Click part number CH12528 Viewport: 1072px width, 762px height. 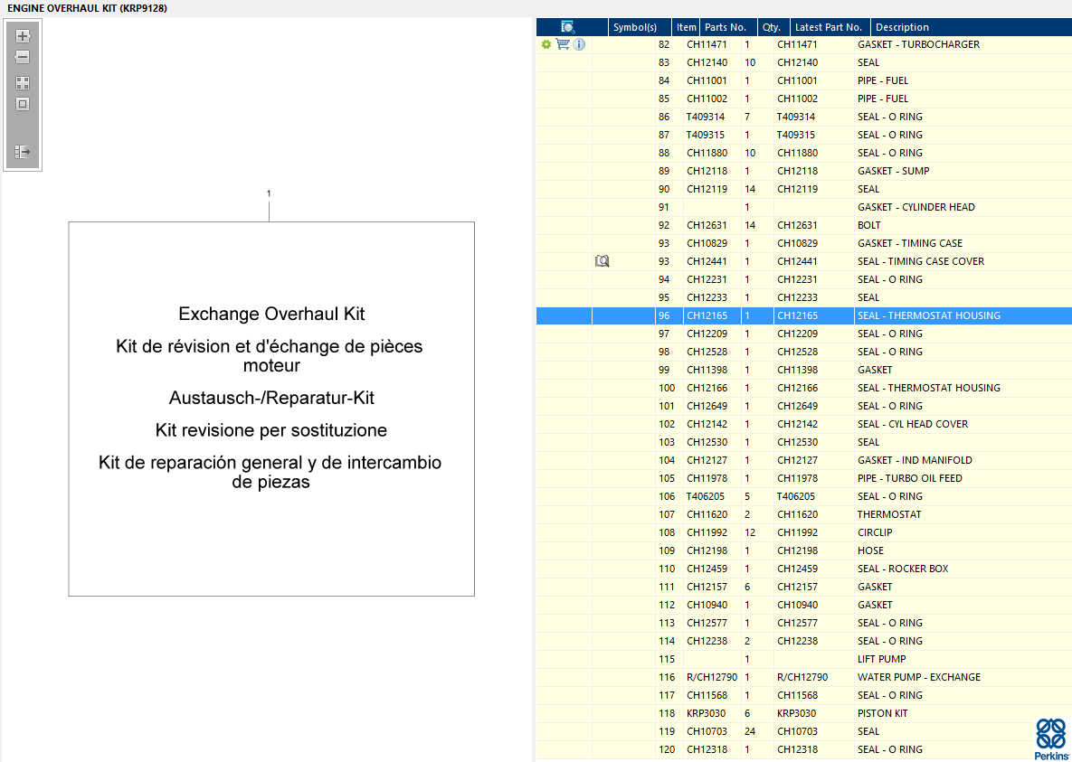707,352
